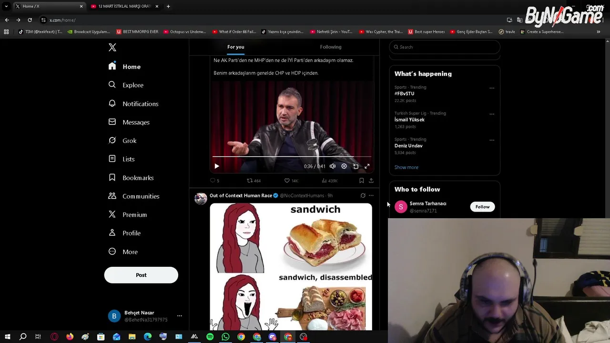
Task: Open Firefox from the taskbar
Action: 70,337
